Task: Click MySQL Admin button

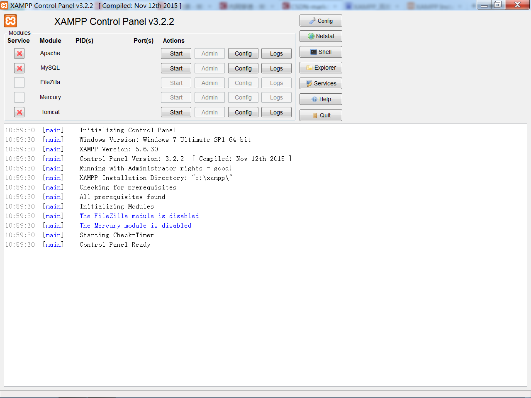Action: tap(209, 68)
